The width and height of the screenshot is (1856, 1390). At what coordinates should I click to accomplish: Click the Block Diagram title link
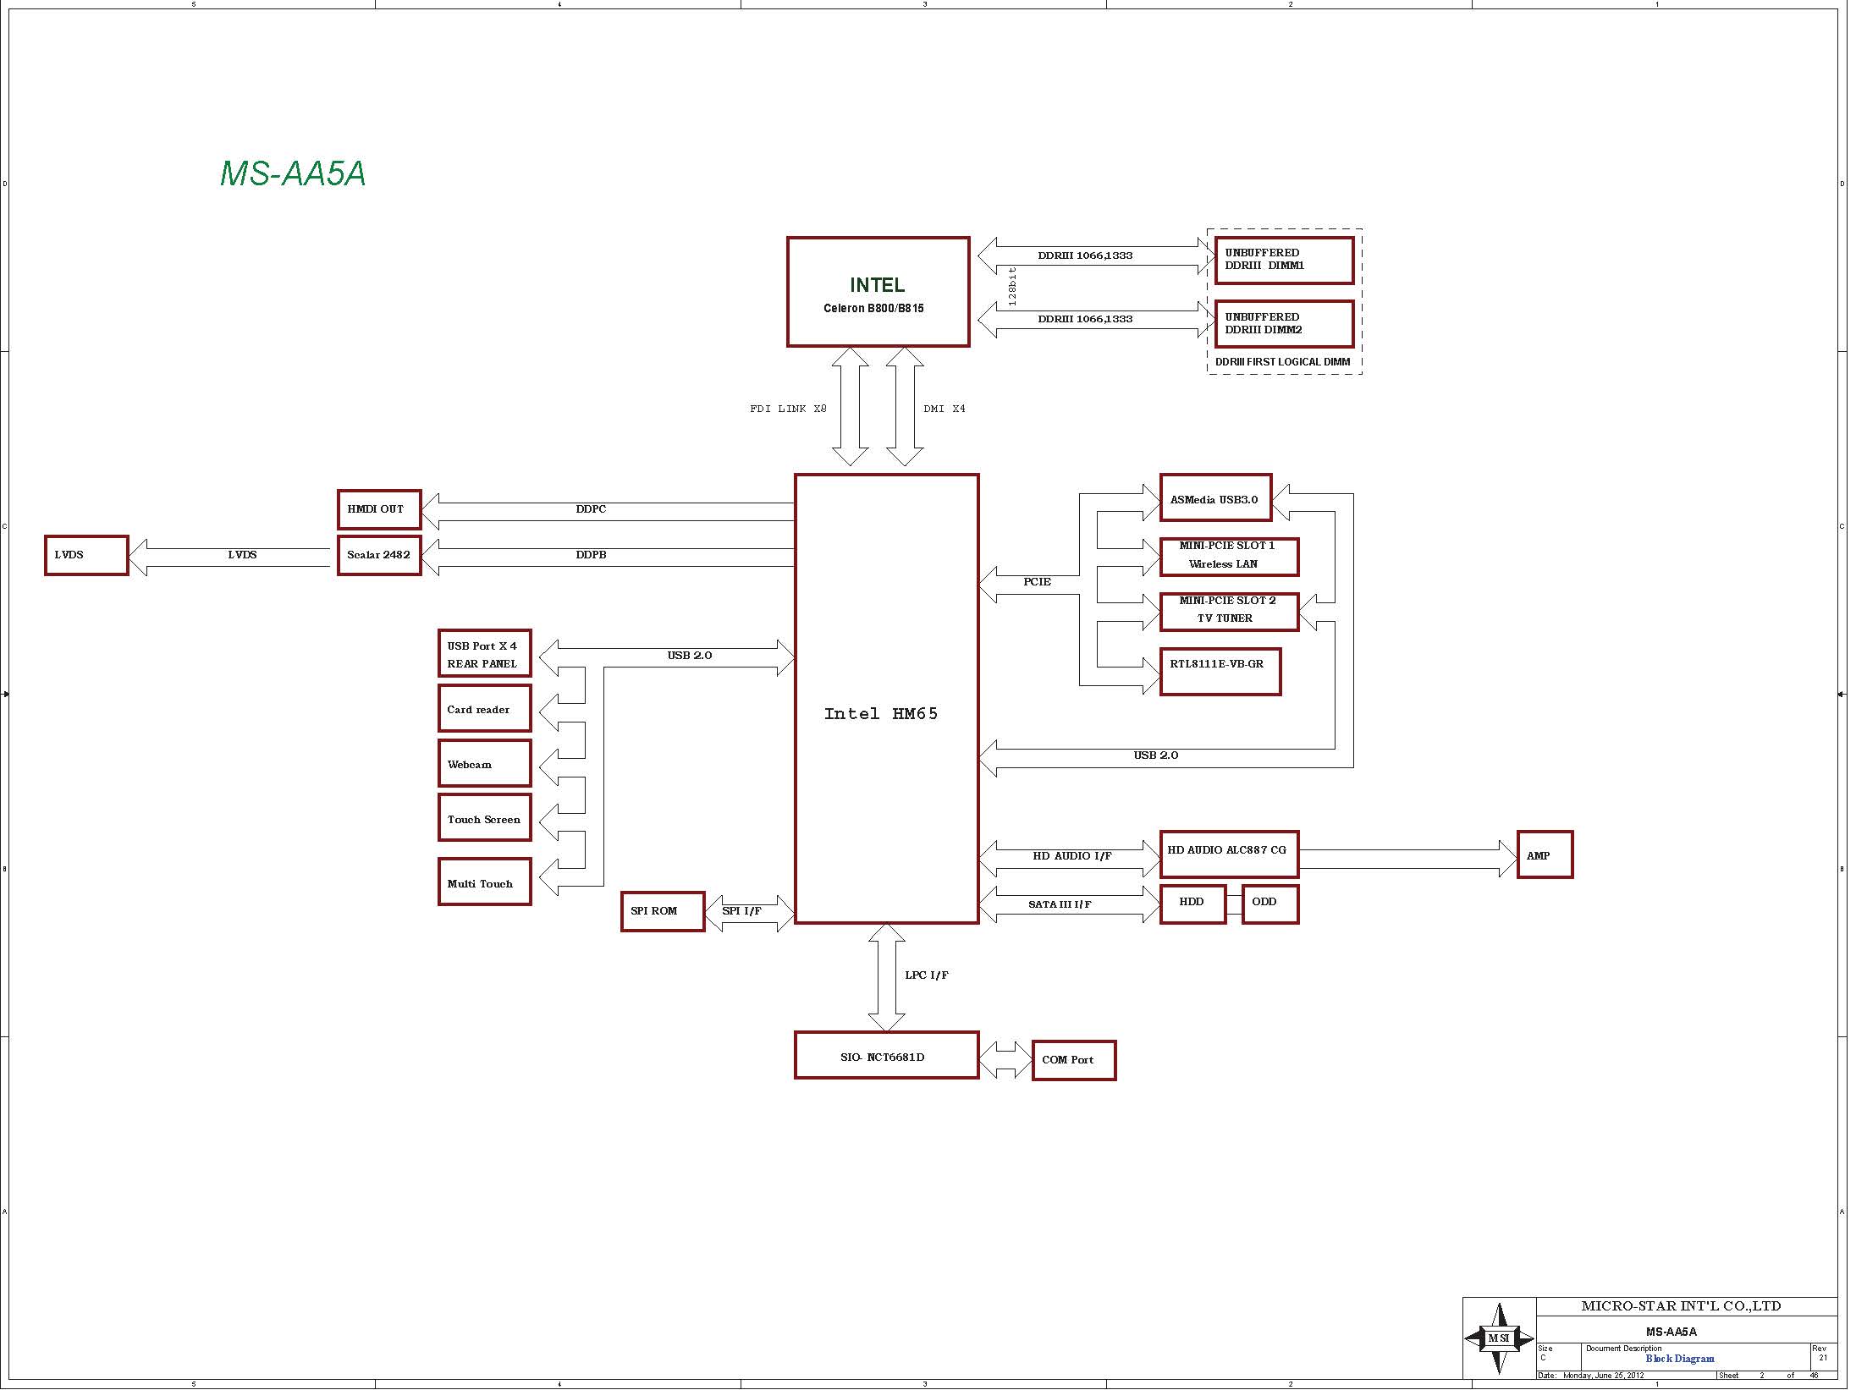tap(1679, 1359)
